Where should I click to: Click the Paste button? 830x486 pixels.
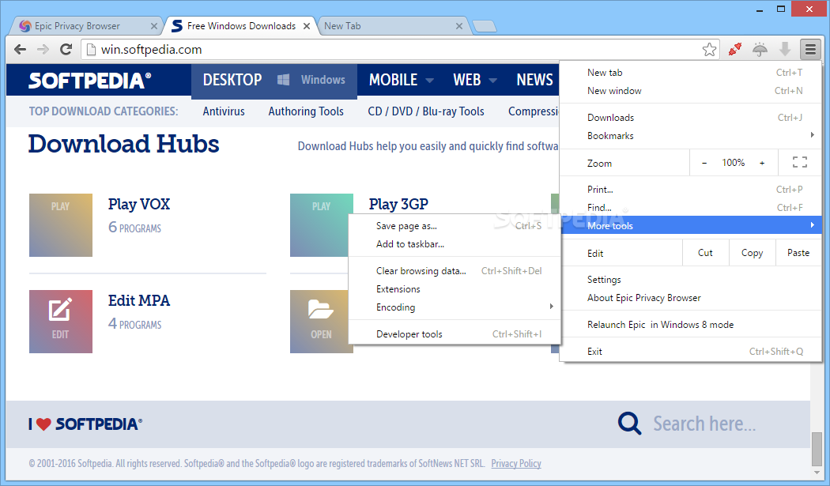pos(798,253)
